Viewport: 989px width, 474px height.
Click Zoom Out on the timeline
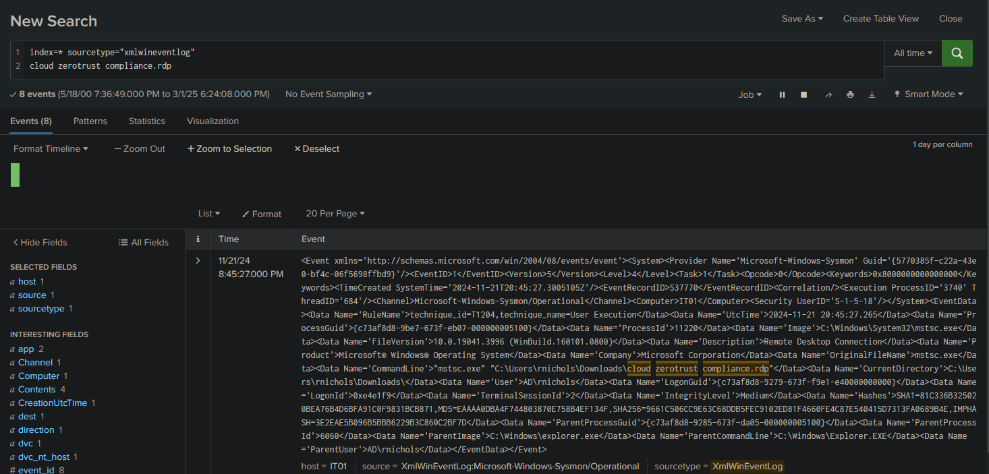point(140,148)
